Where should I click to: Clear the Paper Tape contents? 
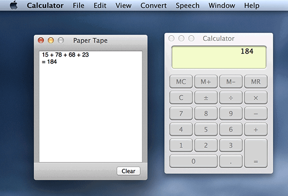pyautogui.click(x=128, y=171)
